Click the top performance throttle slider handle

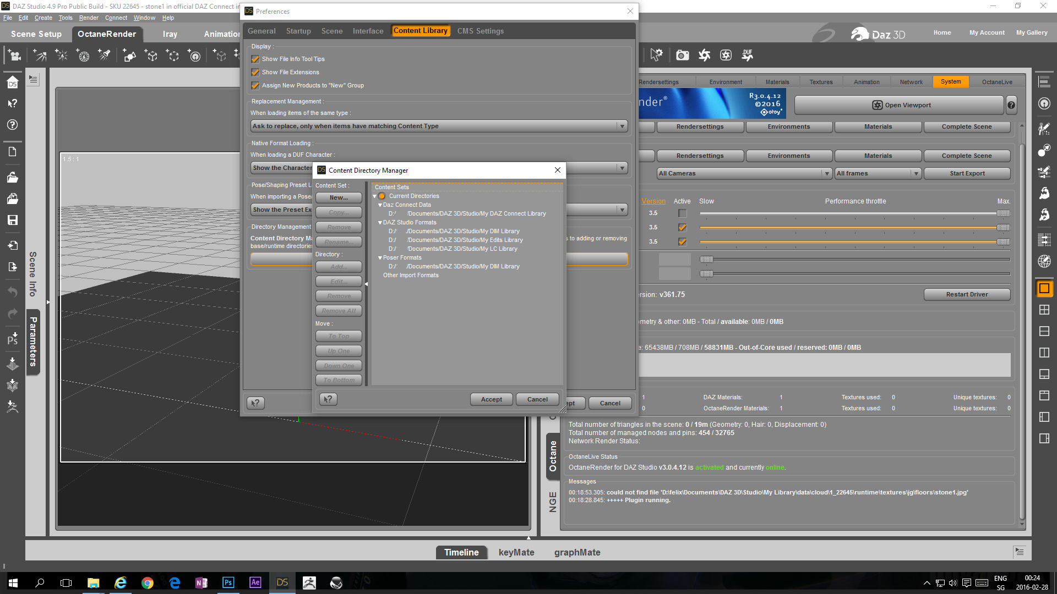(x=1003, y=213)
